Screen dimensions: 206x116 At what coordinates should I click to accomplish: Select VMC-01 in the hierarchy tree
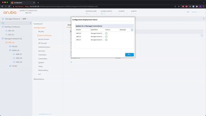[x=19, y=54]
